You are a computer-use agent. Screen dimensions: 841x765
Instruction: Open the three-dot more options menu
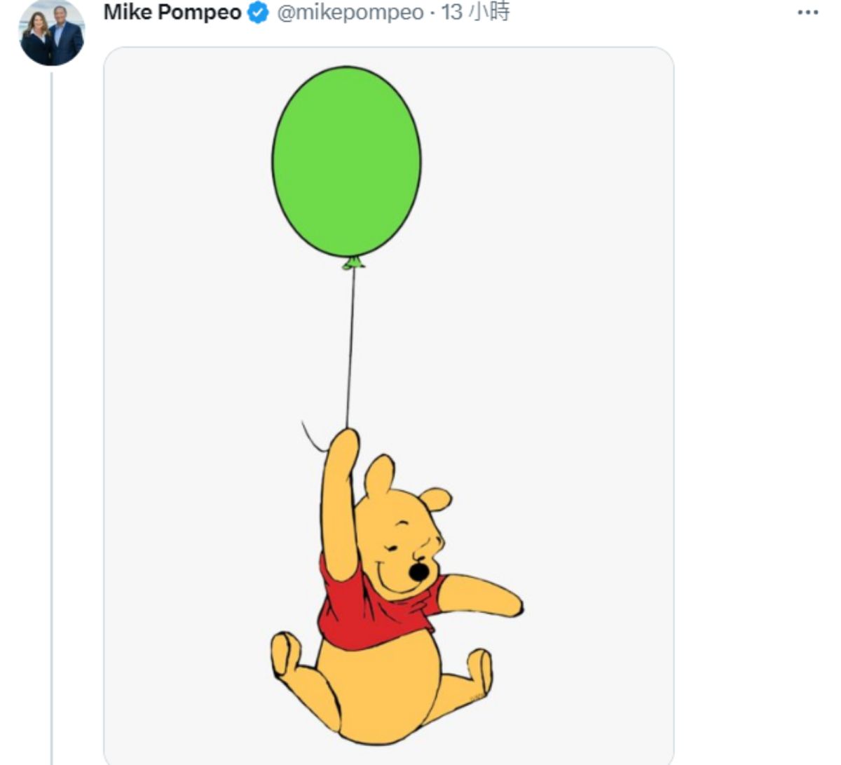click(x=808, y=13)
